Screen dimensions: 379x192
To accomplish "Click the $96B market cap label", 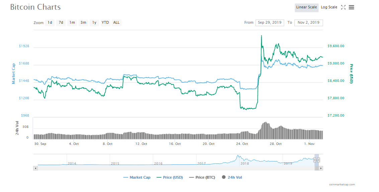I will click(25, 116).
